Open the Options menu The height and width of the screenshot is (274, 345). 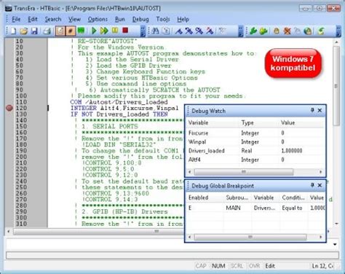coord(98,19)
